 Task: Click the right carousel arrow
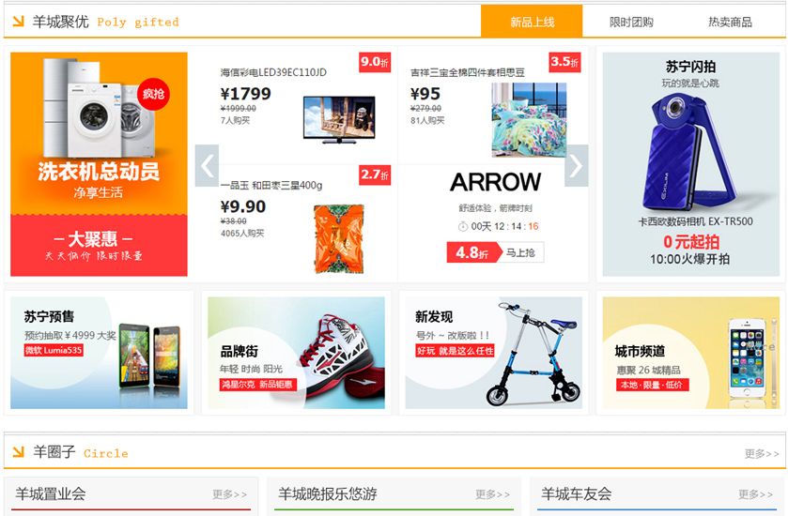tap(577, 166)
